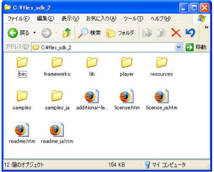The width and height of the screenshot is (214, 172).
Task: Select the samples folder icon
Action: 22,96
